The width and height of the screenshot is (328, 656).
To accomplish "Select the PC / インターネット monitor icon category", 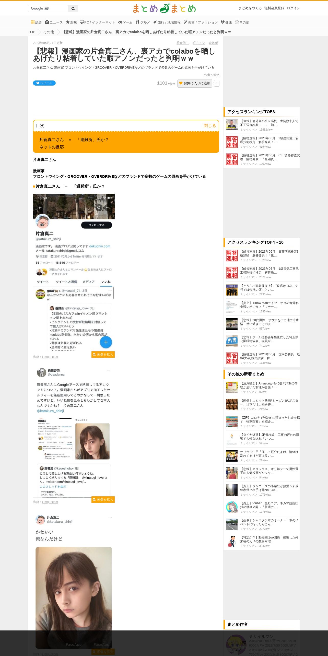I will (x=97, y=22).
